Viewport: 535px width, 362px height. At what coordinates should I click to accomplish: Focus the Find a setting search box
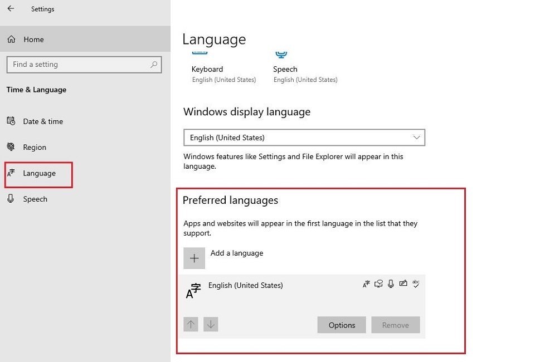click(84, 65)
